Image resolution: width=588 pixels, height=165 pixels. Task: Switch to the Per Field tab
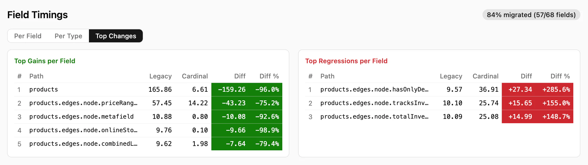[28, 36]
